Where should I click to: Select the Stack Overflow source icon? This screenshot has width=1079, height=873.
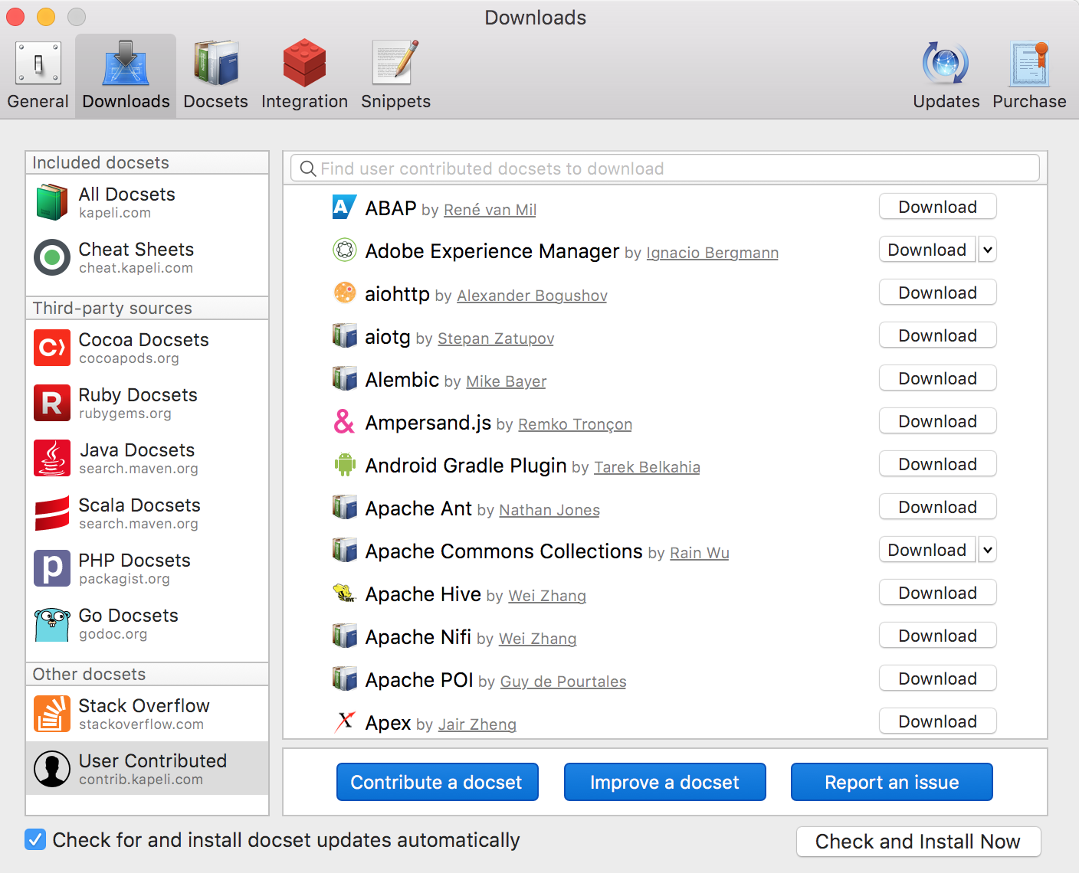[51, 713]
